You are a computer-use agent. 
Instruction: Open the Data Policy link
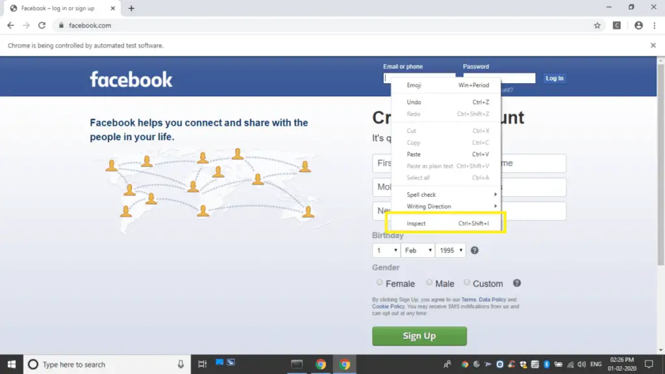click(x=492, y=299)
